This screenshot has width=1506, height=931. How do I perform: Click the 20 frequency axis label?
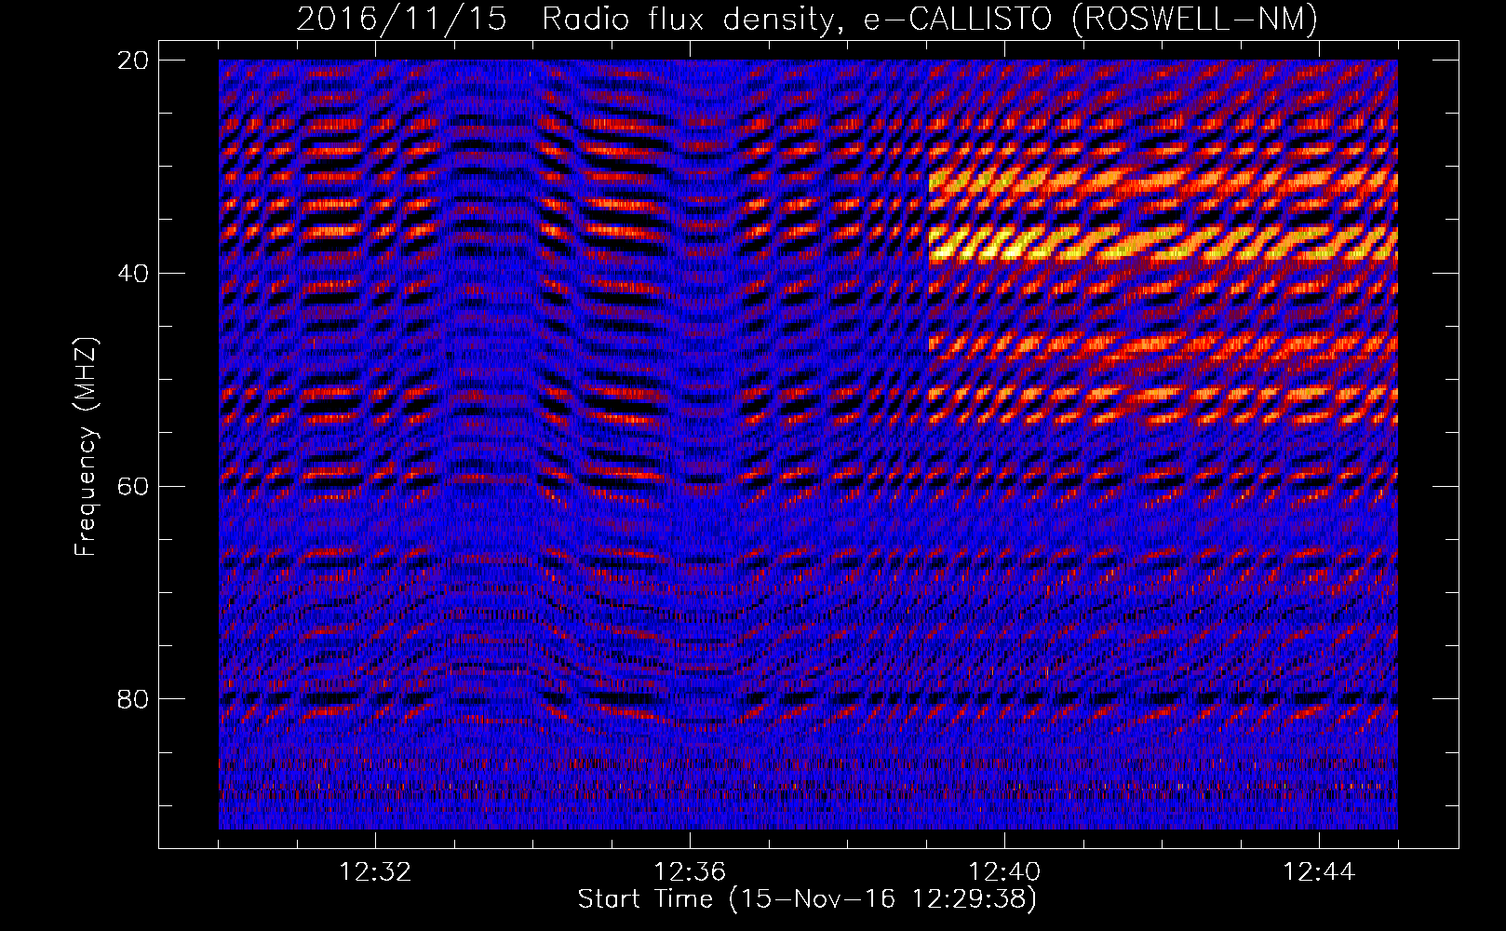pos(133,61)
